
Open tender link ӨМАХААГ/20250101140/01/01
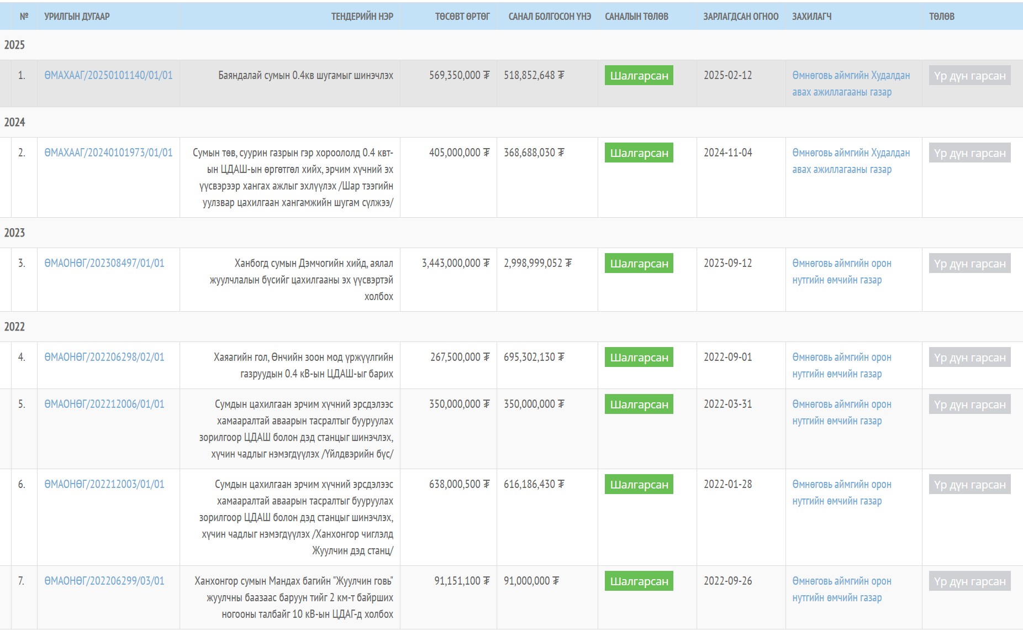108,75
